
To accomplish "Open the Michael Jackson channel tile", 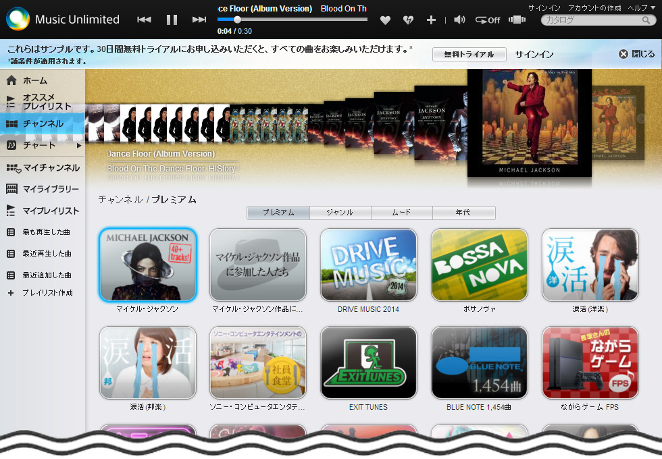I will (x=148, y=265).
